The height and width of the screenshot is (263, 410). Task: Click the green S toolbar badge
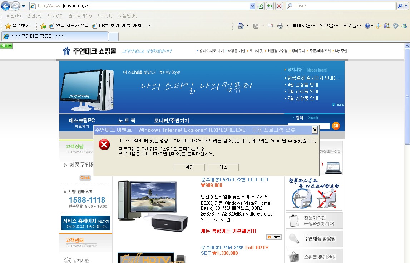click(x=6, y=46)
